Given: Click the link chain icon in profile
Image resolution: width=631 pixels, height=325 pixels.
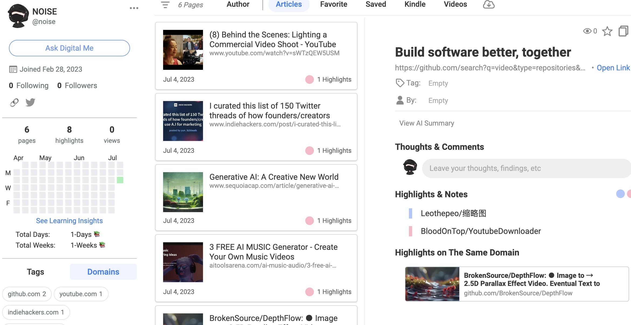Looking at the screenshot, I should [x=14, y=102].
